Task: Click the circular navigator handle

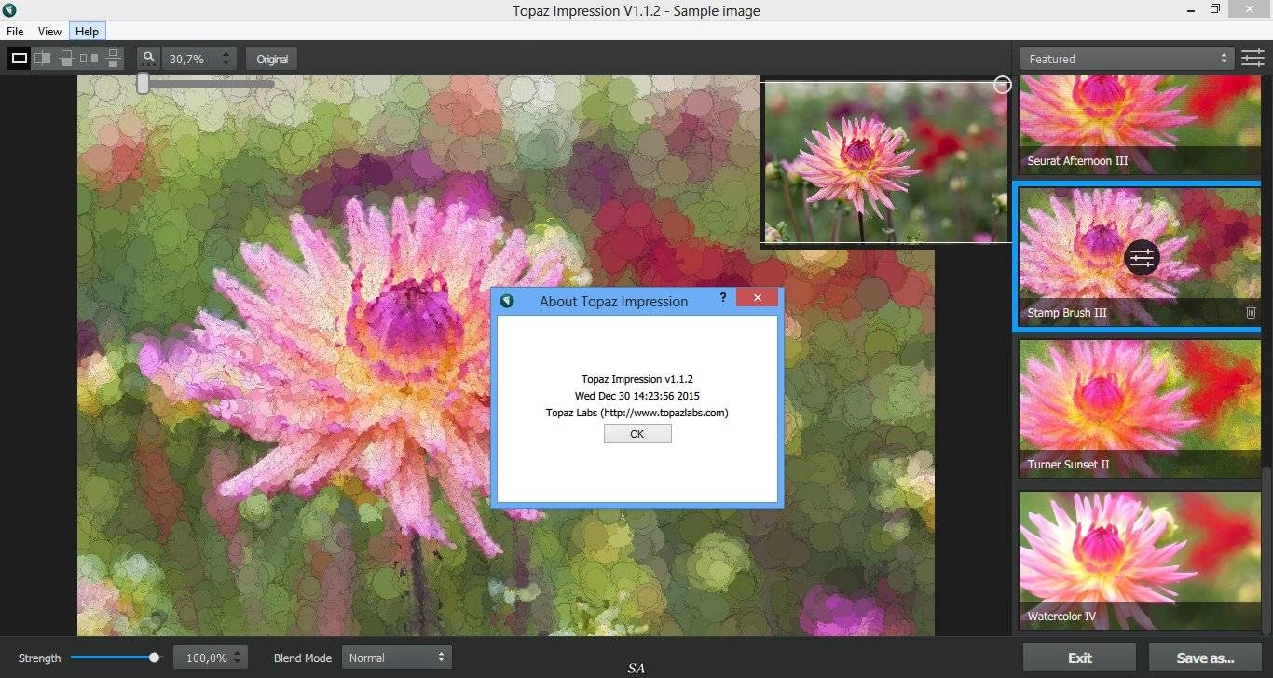Action: coord(1003,85)
